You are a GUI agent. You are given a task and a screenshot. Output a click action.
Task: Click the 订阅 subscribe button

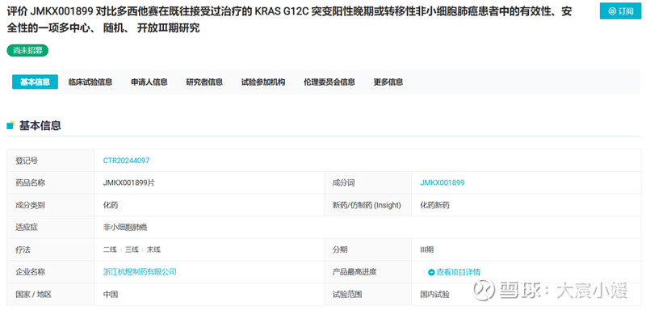click(x=620, y=11)
